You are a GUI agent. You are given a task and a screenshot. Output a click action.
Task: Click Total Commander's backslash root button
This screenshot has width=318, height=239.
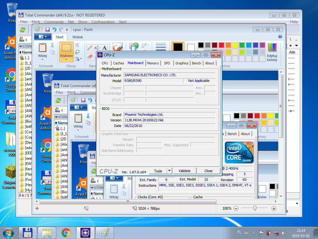290,39
